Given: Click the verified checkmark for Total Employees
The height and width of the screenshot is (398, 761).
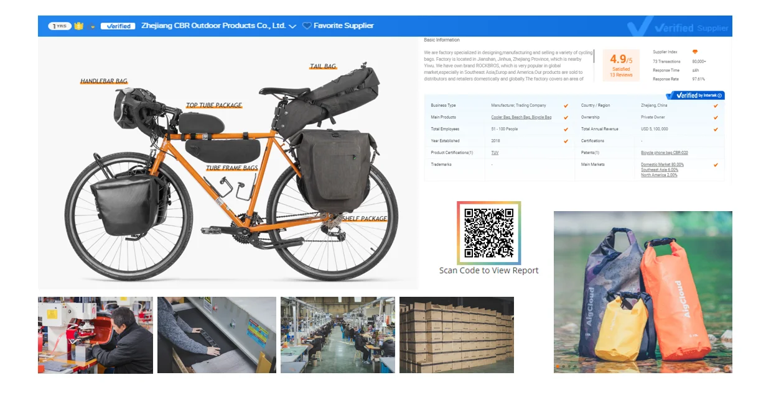Looking at the screenshot, I should click(x=566, y=129).
